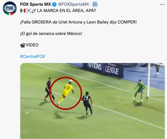Screen dimensions: 167x139
Task: Click the line "¡El gol de Jamaica sobre México!"
Action: (51, 34)
